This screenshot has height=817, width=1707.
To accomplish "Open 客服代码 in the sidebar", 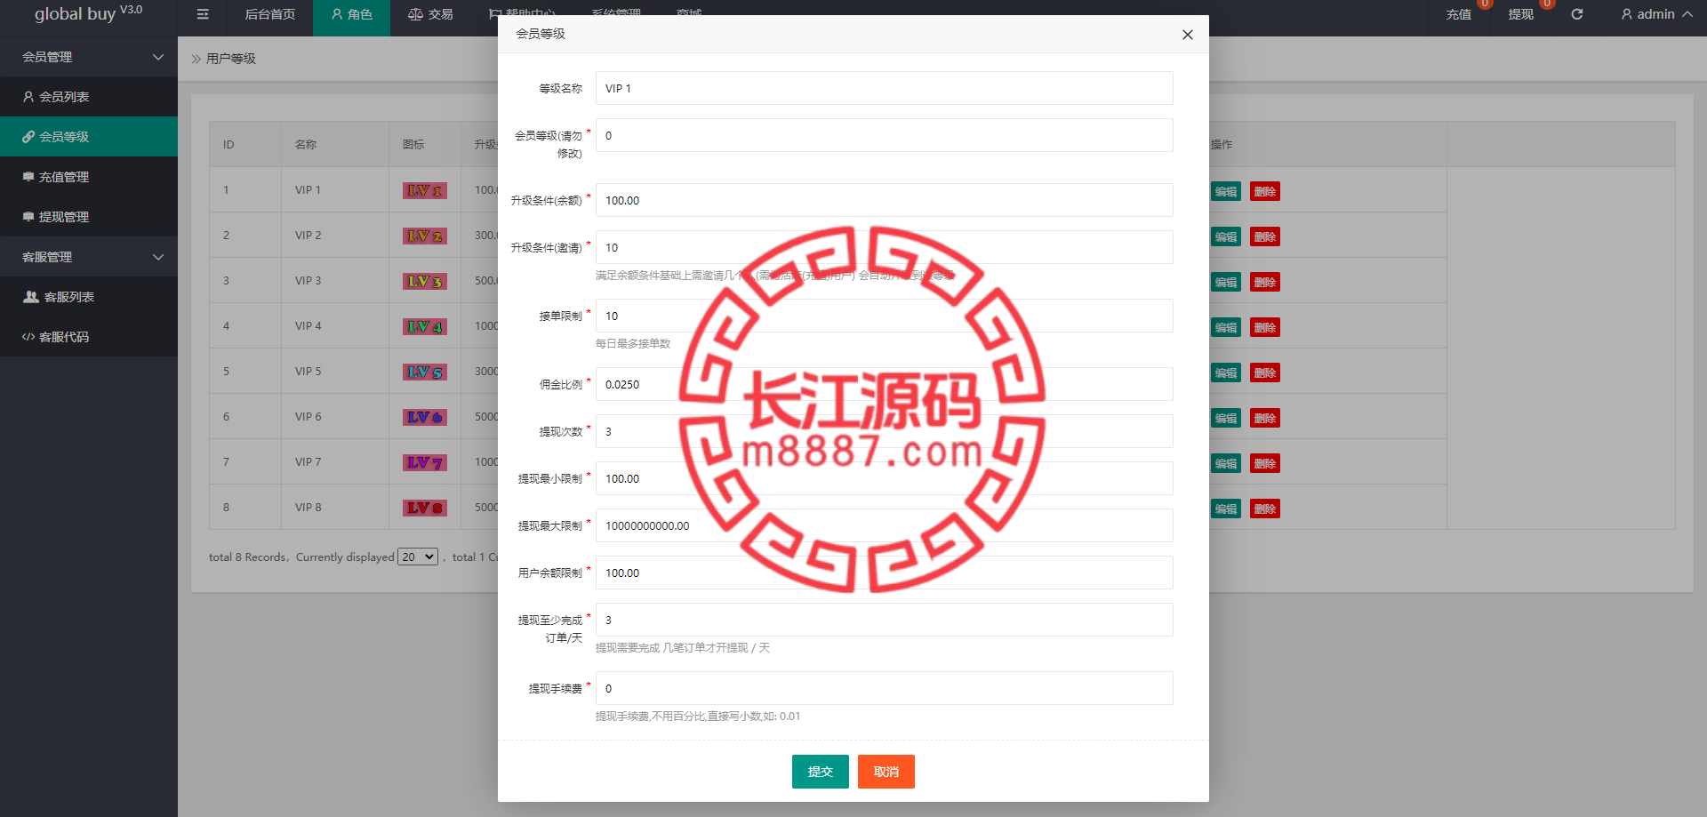I will (x=89, y=337).
